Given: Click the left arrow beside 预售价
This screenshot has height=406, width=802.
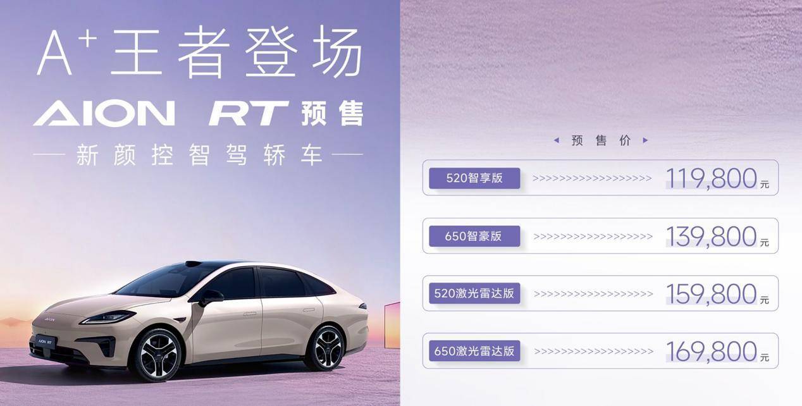Looking at the screenshot, I should 556,140.
